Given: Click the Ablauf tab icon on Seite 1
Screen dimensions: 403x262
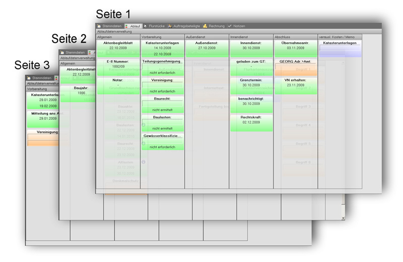Looking at the screenshot, I should click(x=127, y=26).
